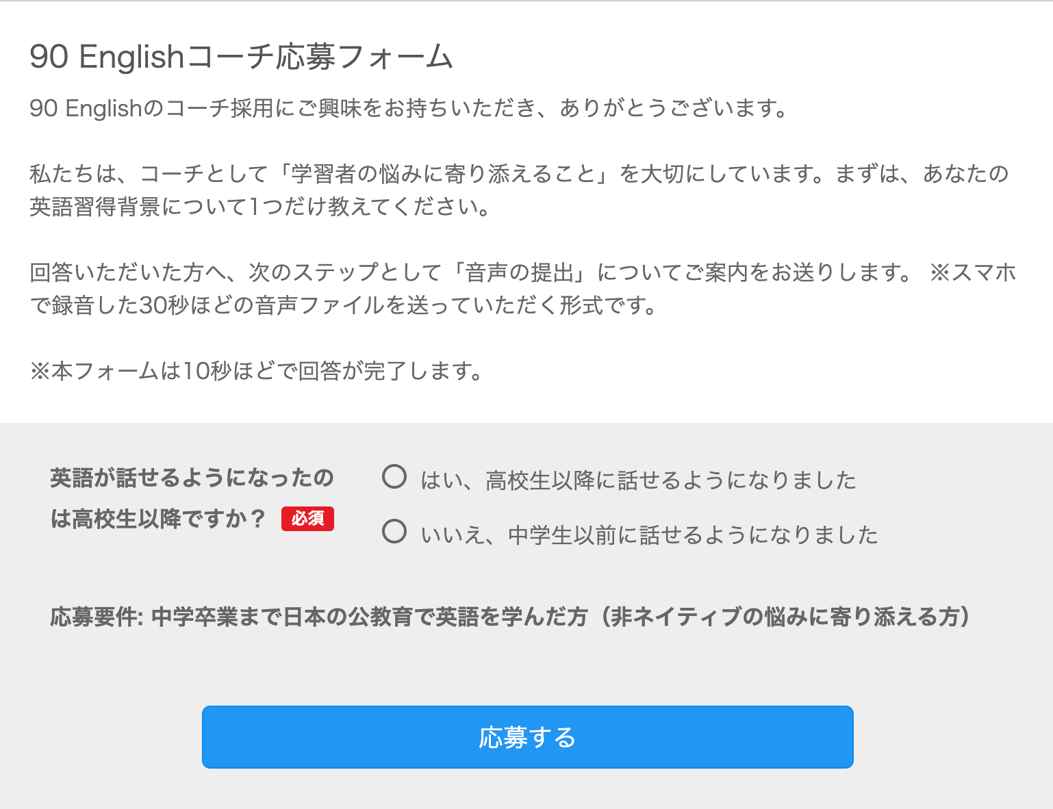Click the label はい、高校生以降に話せるようになりました
The image size is (1053, 809).
point(638,480)
